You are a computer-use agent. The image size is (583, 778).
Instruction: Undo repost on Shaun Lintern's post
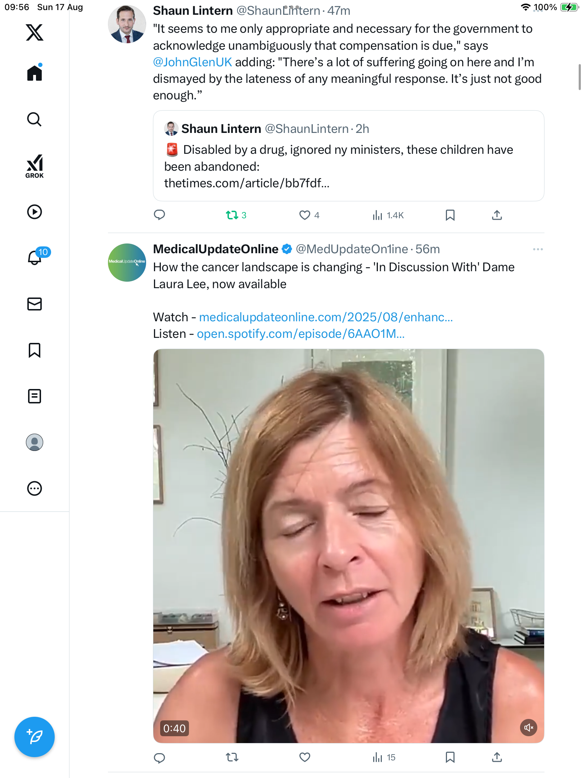click(232, 215)
